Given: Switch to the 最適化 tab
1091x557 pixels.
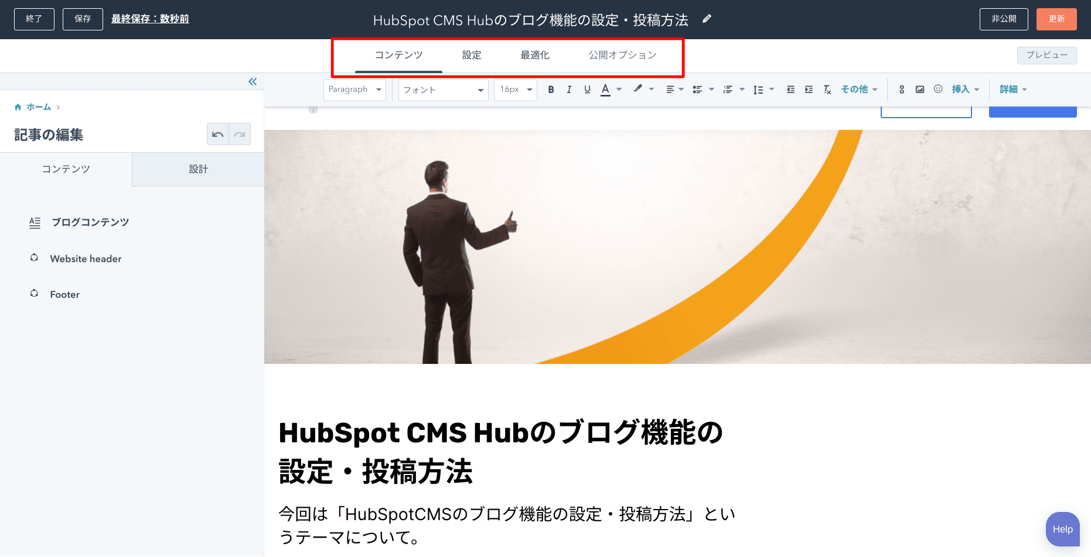Looking at the screenshot, I should pyautogui.click(x=535, y=55).
